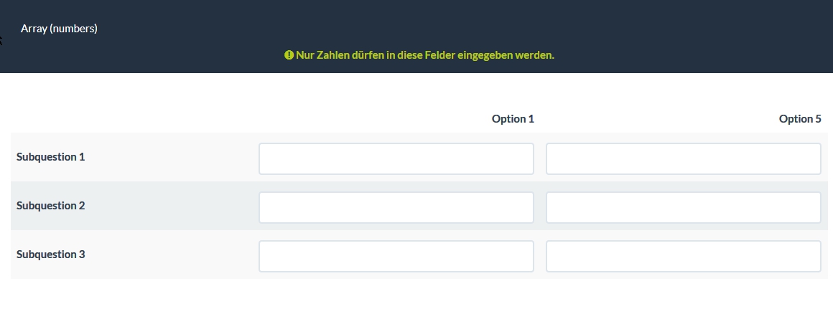
Task: Click Subquestion 2 input in Option 1 column
Action: click(396, 207)
